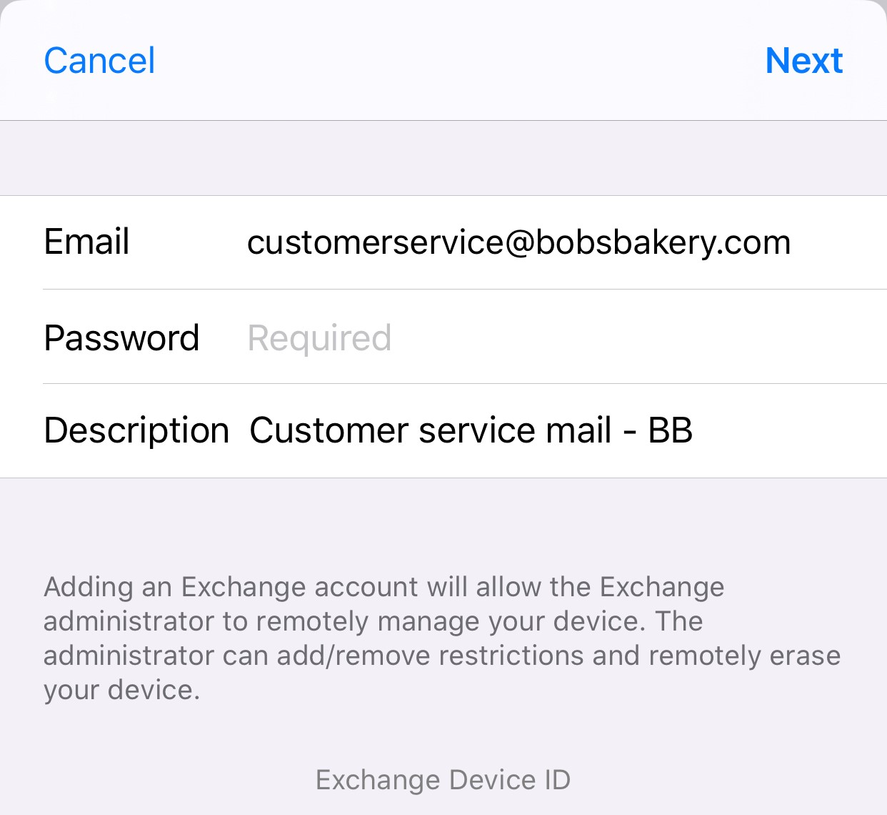Tap the Cancel button
Screen dimensions: 887x815
[x=99, y=61]
